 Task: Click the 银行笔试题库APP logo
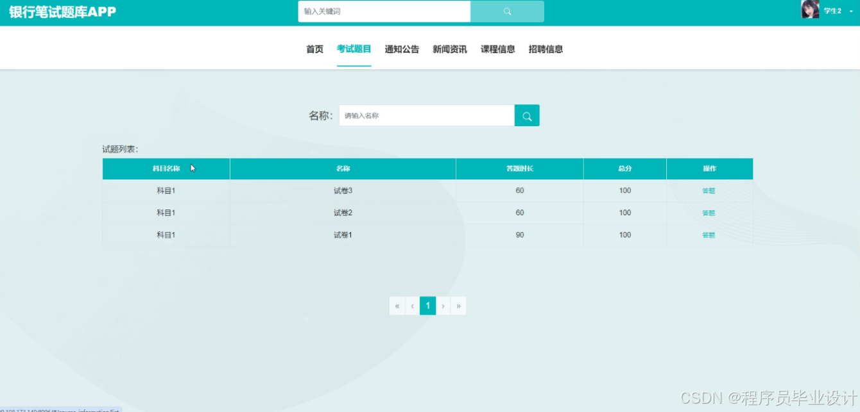[x=61, y=11]
